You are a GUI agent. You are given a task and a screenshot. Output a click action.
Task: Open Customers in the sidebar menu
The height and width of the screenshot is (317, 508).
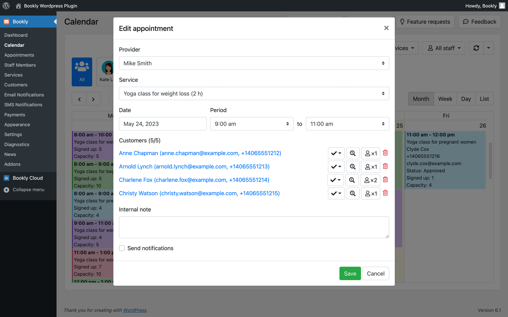[x=16, y=85]
